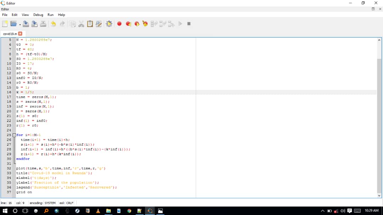Open the recent files dropdown arrow
The width and height of the screenshot is (383, 215).
pyautogui.click(x=20, y=24)
